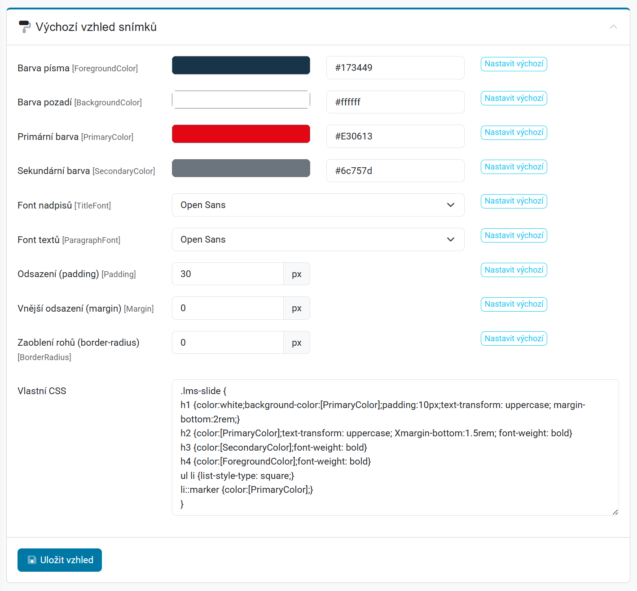637x591 pixels.
Task: Click the Výchozí vzhled snímků heading
Action: [x=96, y=27]
